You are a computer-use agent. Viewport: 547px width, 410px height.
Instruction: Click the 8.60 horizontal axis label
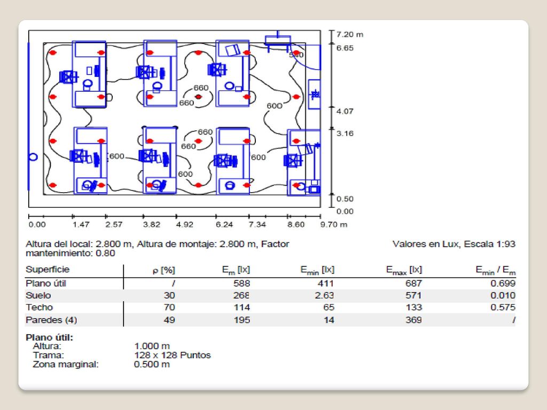tap(296, 225)
